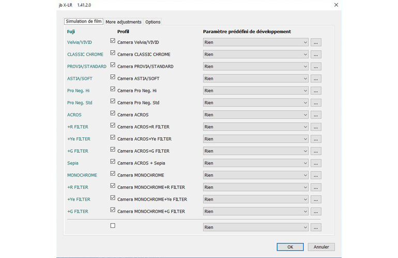The image size is (398, 258).
Task: Expand preset dropdown for Camera Pro Neg. Std
Action: [256, 103]
